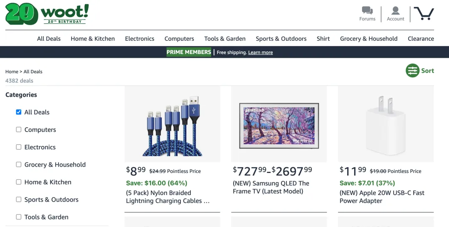Open the Home & Kitchen nav menu
449x227 pixels.
[93, 39]
